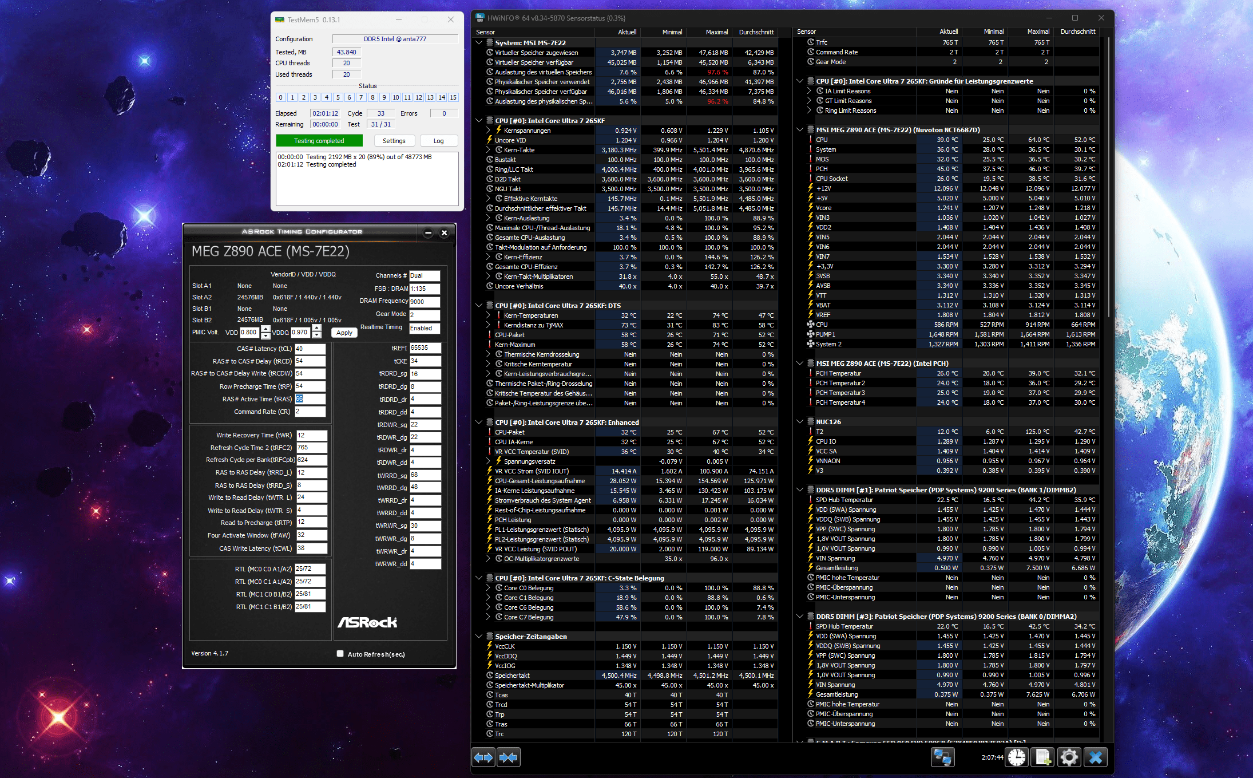Collapse the NUC126 sensor group
Screen dimensions: 1253x778
(800, 422)
